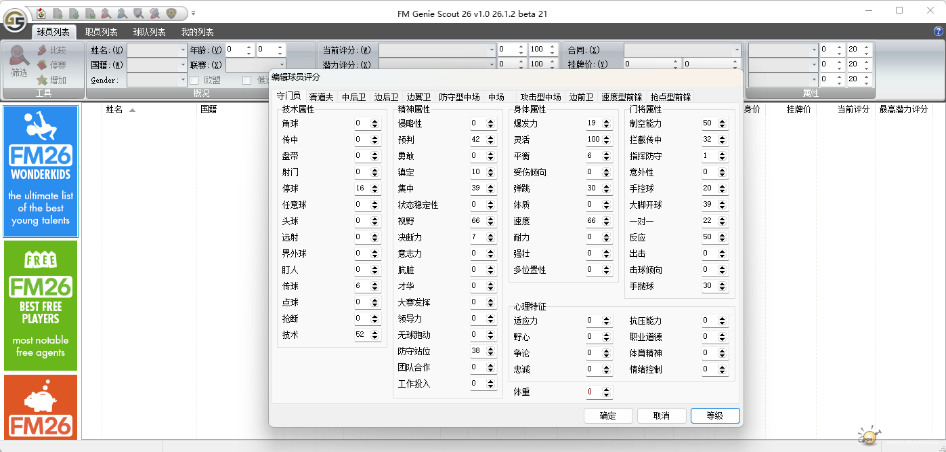Open the FM26 Wonderkids banner
Screen dimensions: 946x452
click(41, 171)
